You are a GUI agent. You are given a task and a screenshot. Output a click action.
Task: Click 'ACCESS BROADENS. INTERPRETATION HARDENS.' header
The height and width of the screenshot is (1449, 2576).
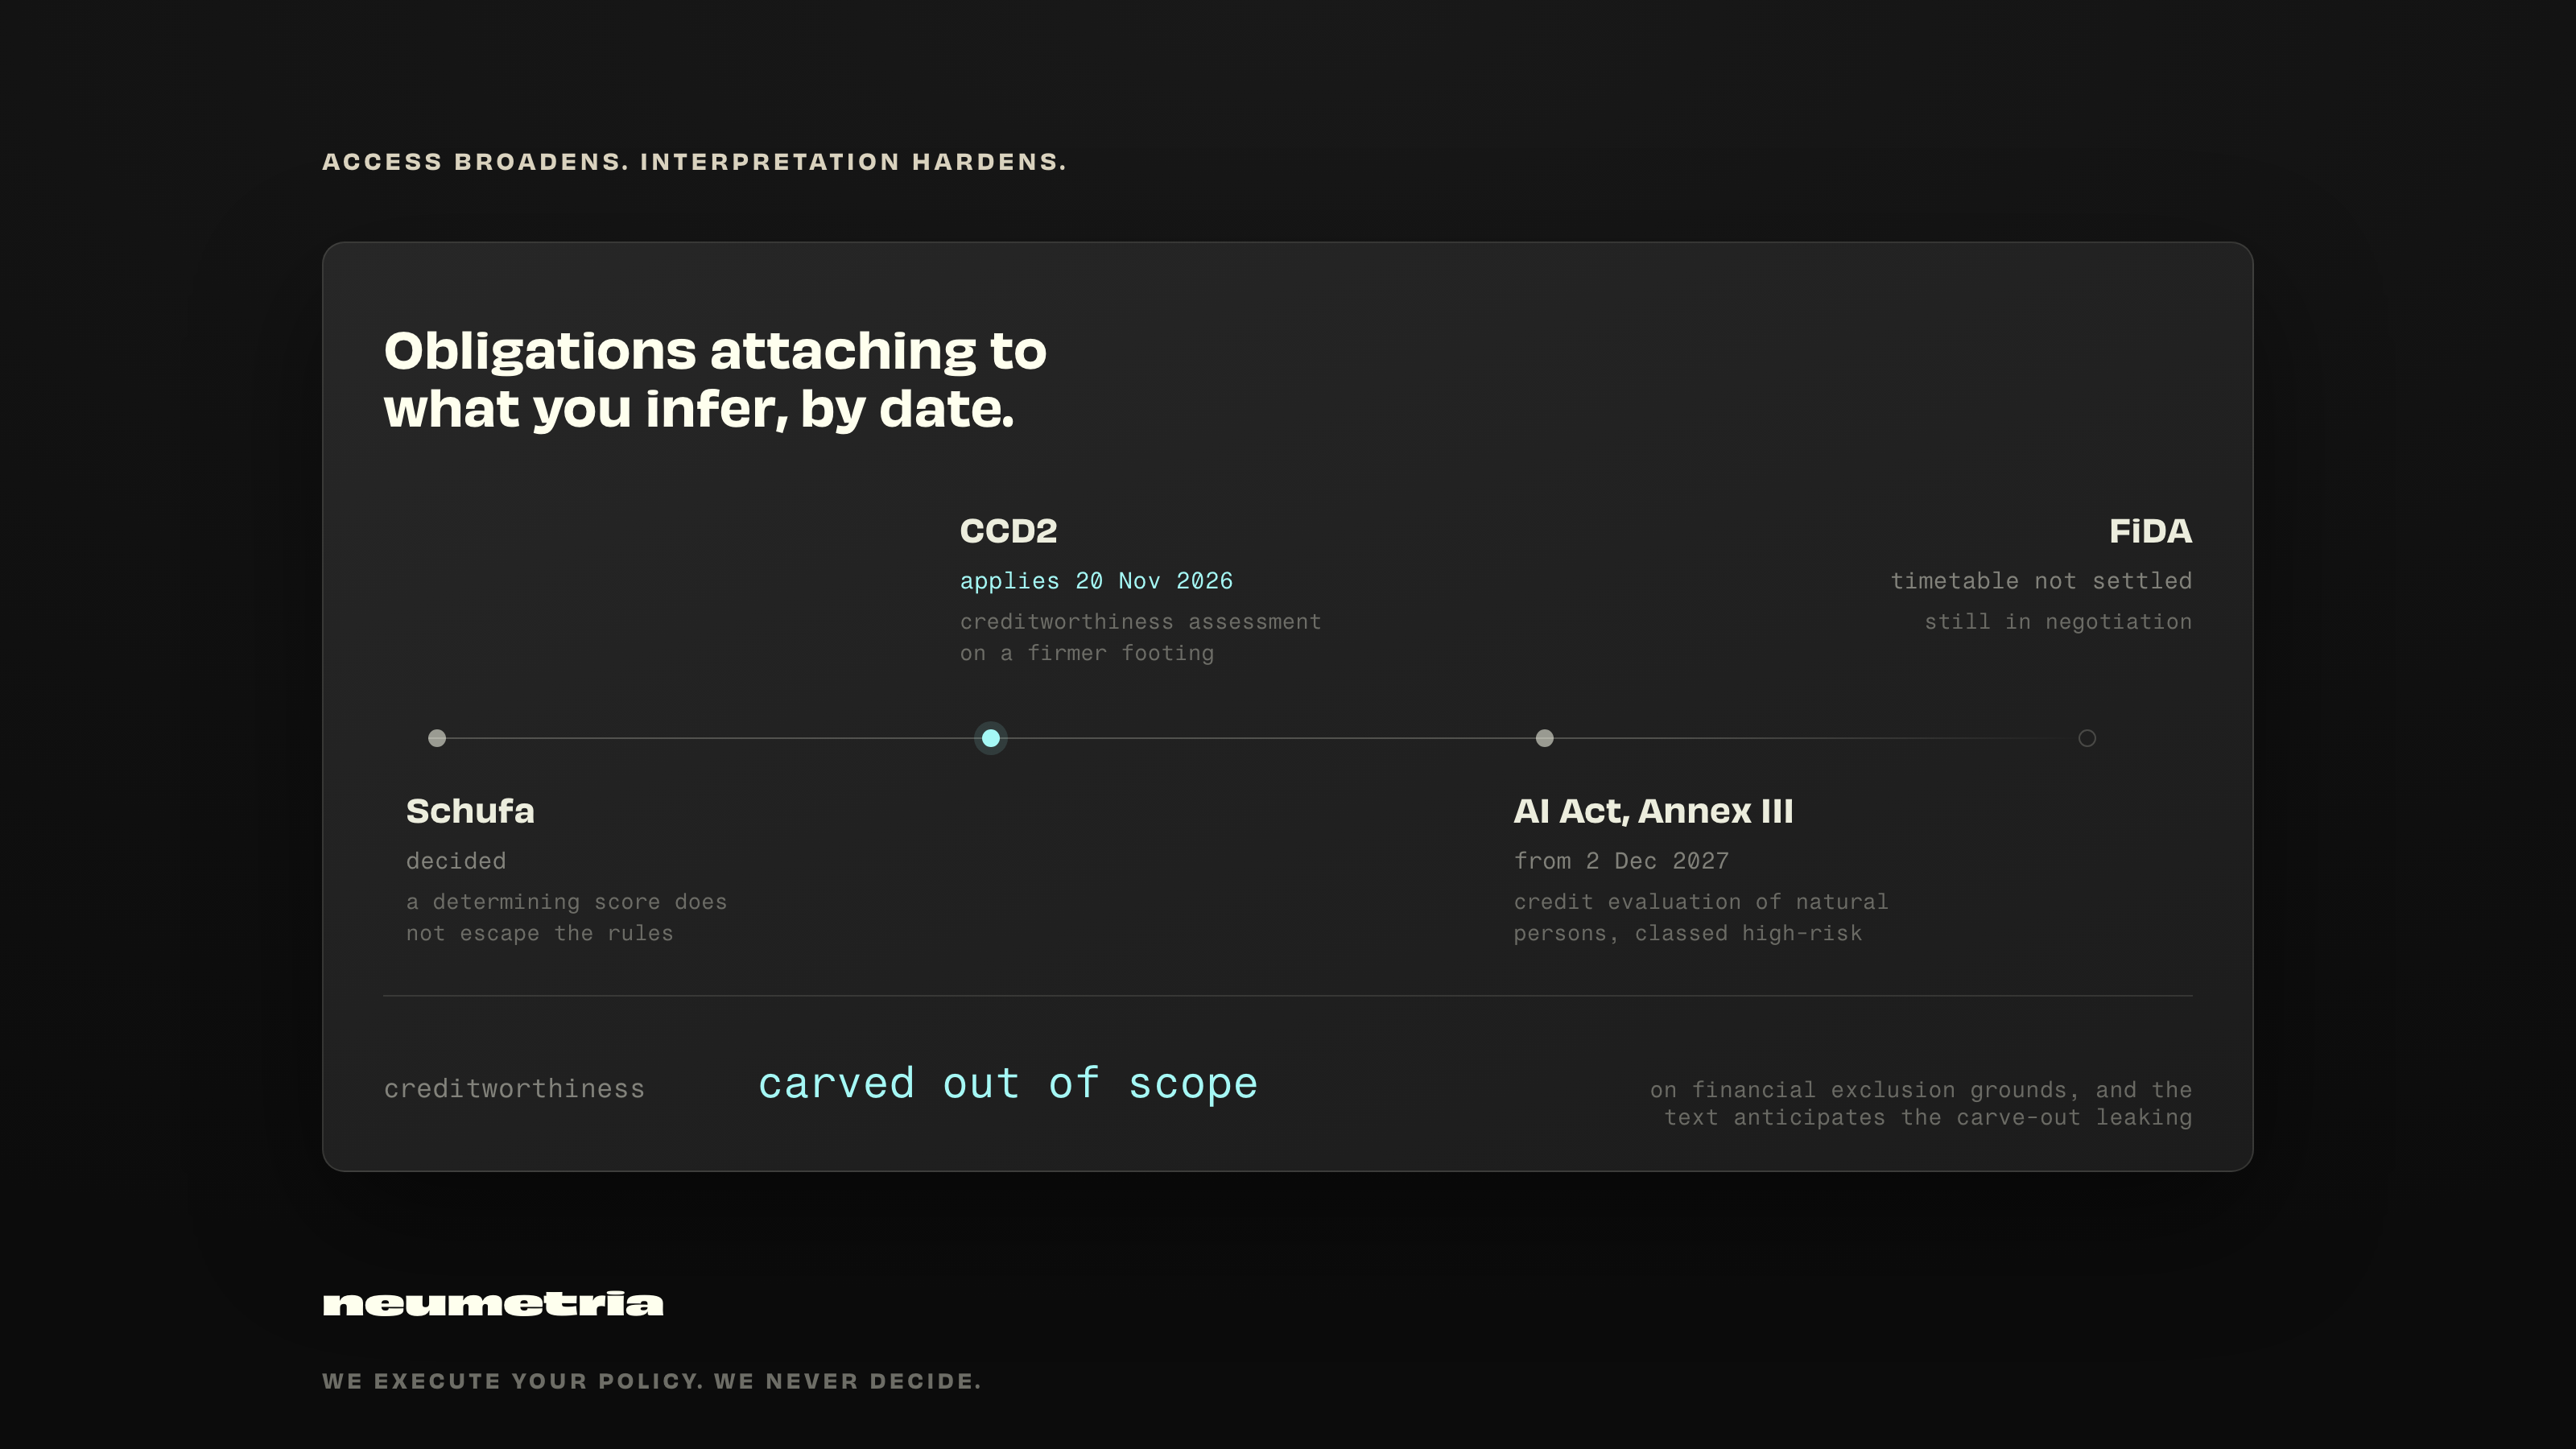click(694, 162)
